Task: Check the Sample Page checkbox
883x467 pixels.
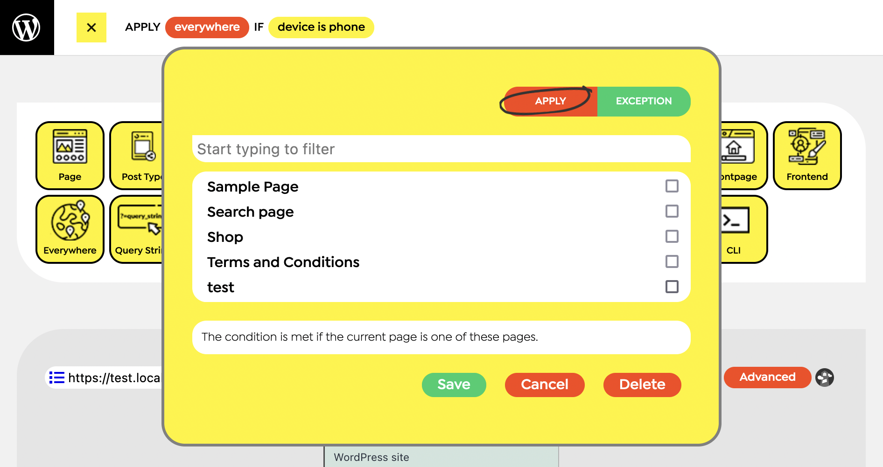Action: pos(672,186)
